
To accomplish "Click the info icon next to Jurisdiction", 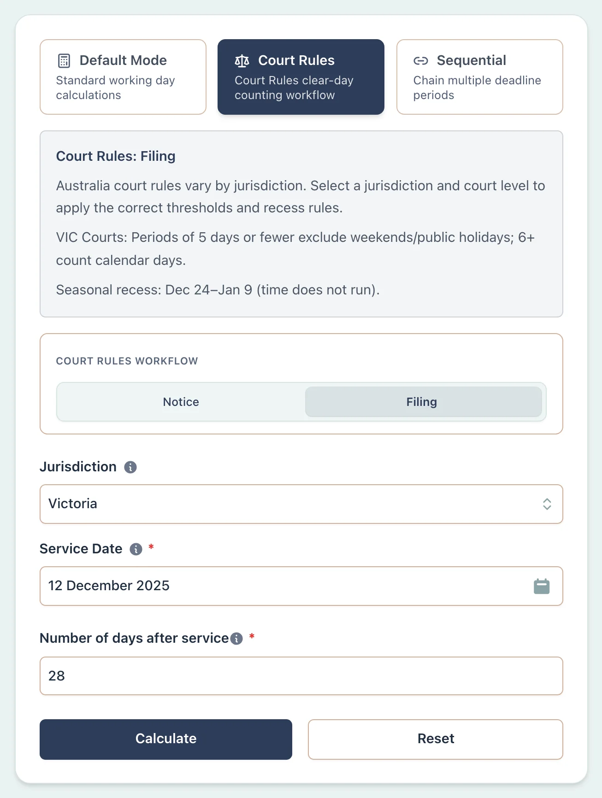I will (x=130, y=467).
